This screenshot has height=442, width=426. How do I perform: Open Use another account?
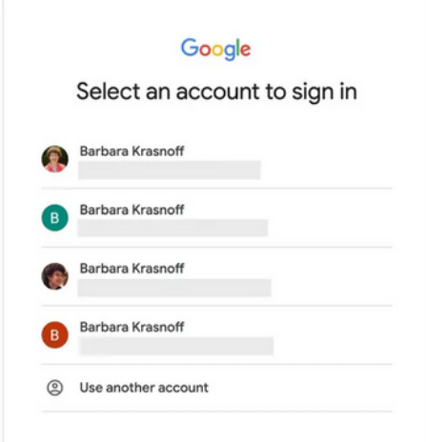pos(216,388)
